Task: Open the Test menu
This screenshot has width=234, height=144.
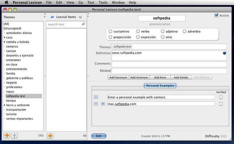Action: point(91,3)
